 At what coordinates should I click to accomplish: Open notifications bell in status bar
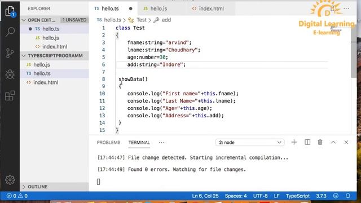(348, 196)
